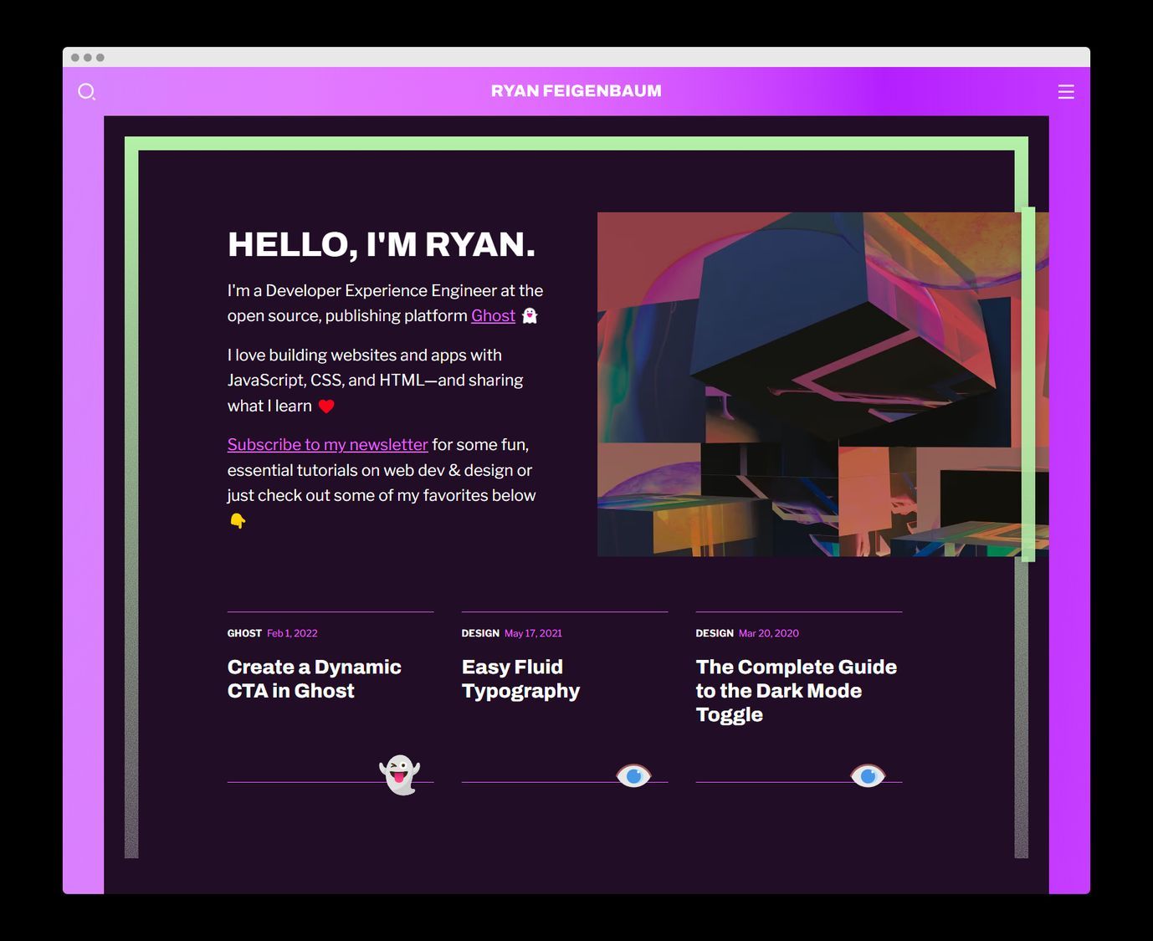Open the 'Ghost' hyperlink in the intro
Image resolution: width=1153 pixels, height=941 pixels.
(493, 316)
